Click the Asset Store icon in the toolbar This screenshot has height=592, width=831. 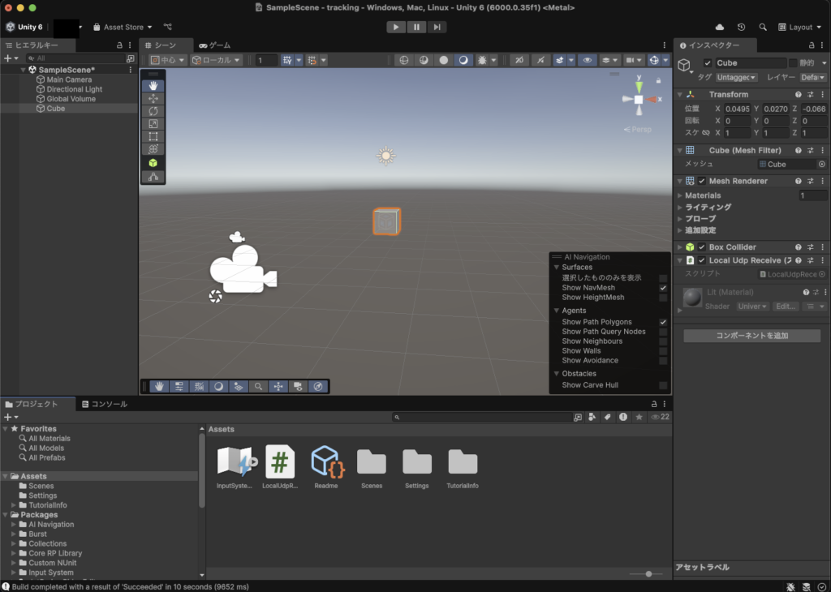97,26
